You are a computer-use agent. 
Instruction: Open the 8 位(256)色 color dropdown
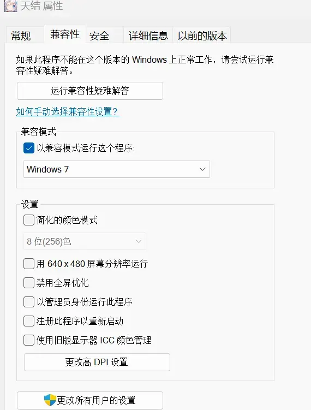85,241
